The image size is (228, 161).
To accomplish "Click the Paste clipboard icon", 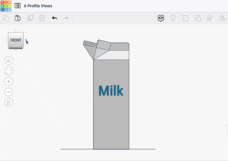I will pos(18,18).
